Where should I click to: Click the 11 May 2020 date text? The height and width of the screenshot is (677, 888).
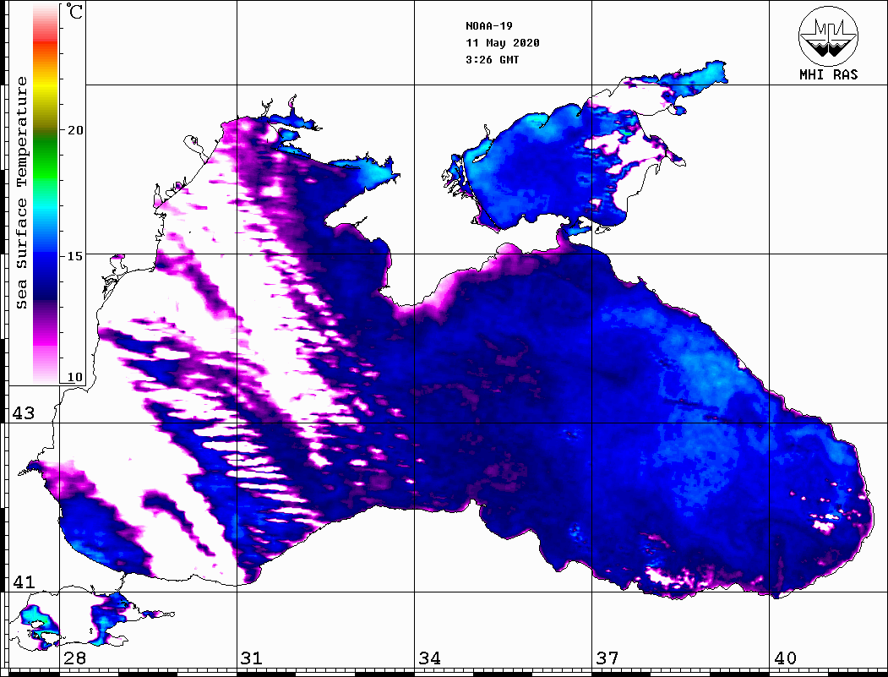tap(503, 43)
